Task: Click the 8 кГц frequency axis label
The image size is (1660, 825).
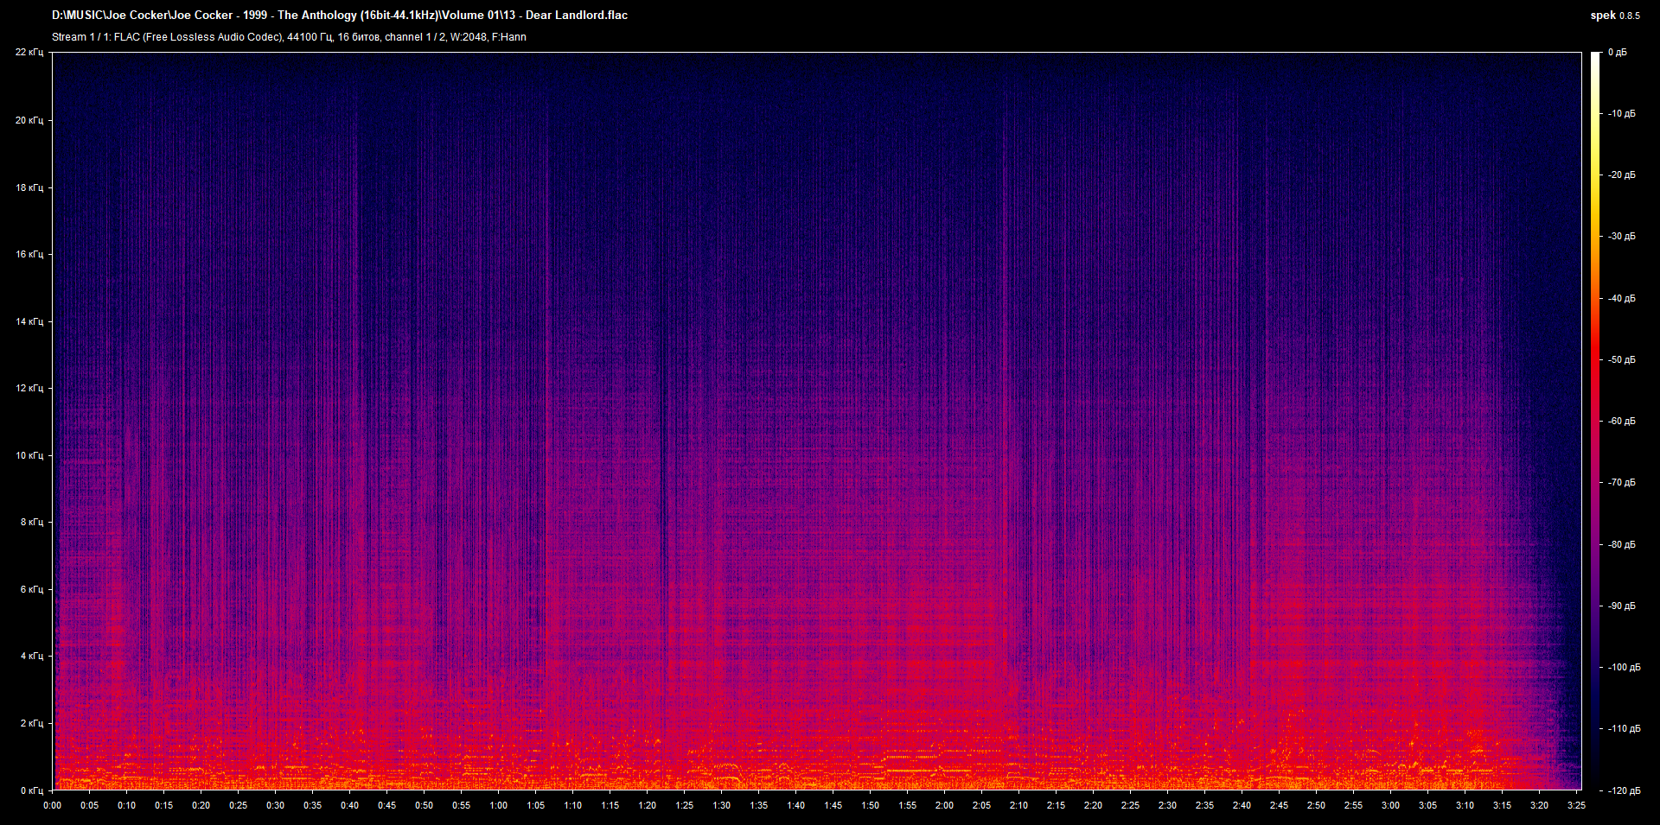Action: click(x=32, y=522)
